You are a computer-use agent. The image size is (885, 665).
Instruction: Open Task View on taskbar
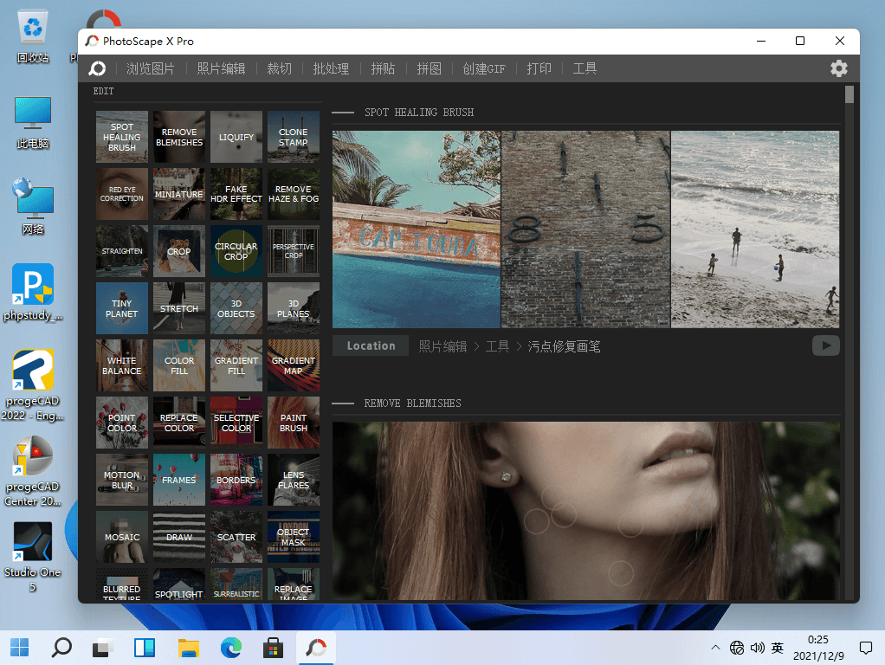103,648
